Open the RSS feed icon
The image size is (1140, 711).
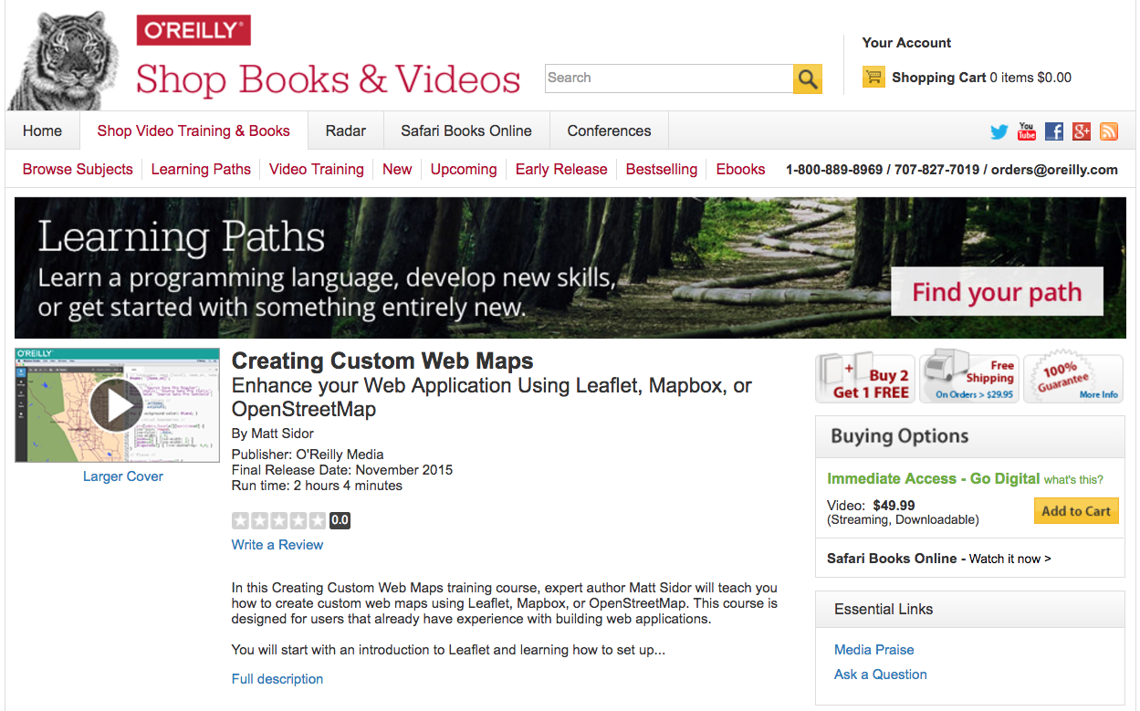coord(1109,131)
